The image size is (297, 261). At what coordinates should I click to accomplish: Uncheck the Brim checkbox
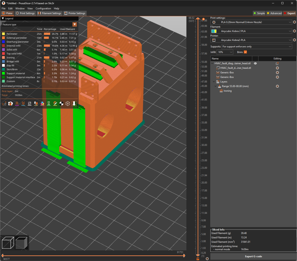tap(245, 52)
